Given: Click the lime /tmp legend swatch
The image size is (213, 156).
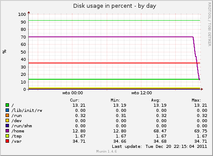Looking at the screenshot, I should [x=7, y=136].
